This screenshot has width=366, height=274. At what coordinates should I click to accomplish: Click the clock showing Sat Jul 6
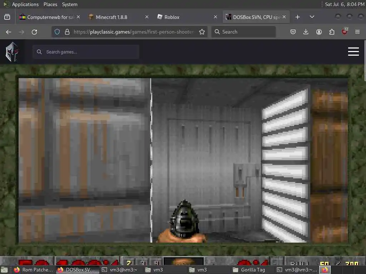point(345,4)
